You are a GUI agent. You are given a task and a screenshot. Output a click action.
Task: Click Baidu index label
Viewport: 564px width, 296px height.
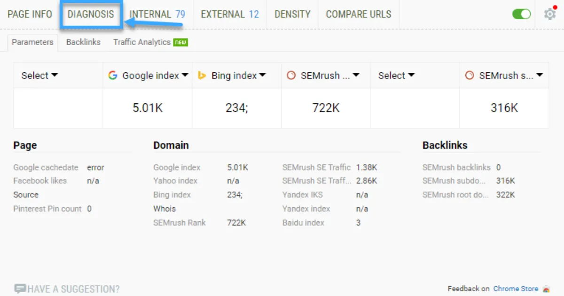click(x=303, y=223)
